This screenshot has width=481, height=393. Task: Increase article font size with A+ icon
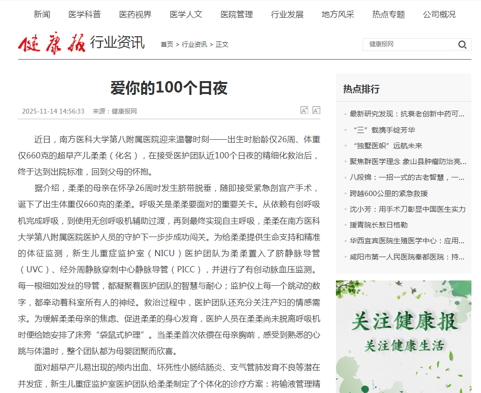[304, 110]
